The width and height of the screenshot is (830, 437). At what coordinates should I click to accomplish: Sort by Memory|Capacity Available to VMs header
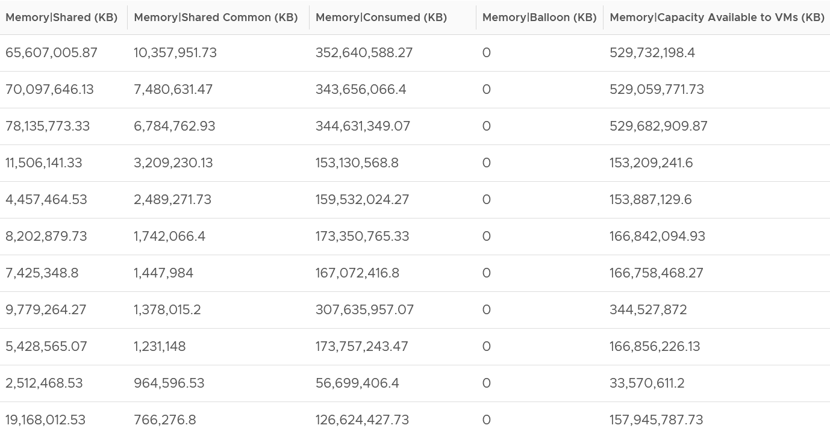click(x=717, y=17)
